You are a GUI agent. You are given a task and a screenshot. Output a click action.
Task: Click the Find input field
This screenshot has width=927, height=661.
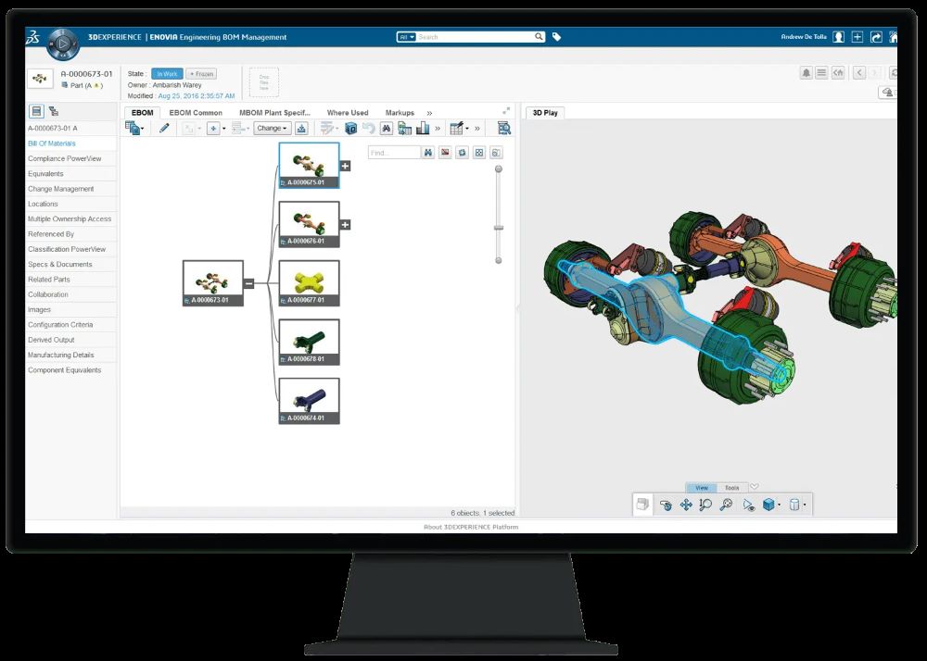click(x=394, y=153)
